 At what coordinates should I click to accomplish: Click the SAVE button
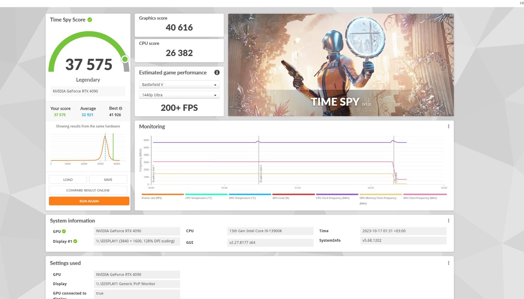[108, 179]
